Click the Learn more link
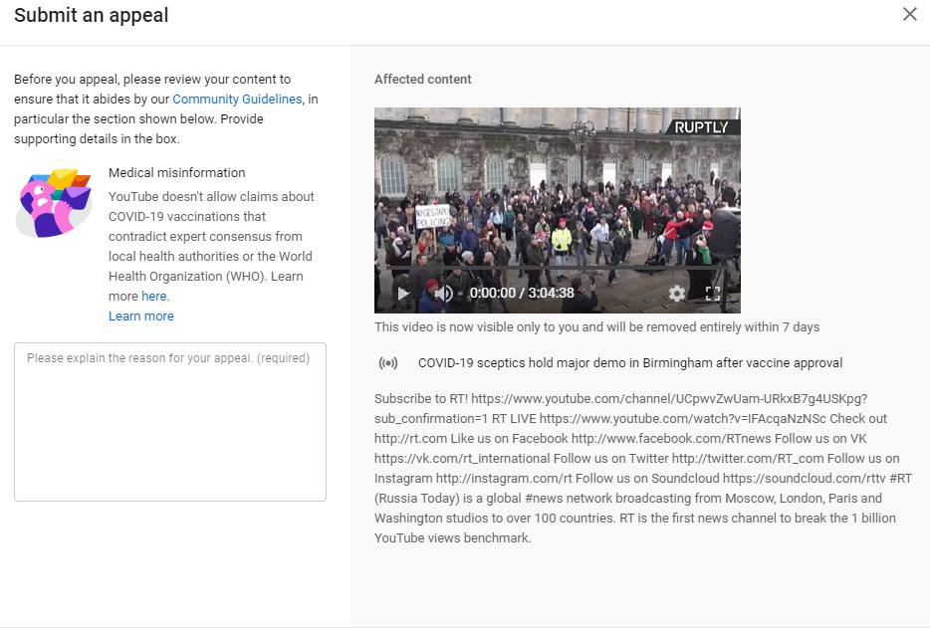 coord(141,316)
